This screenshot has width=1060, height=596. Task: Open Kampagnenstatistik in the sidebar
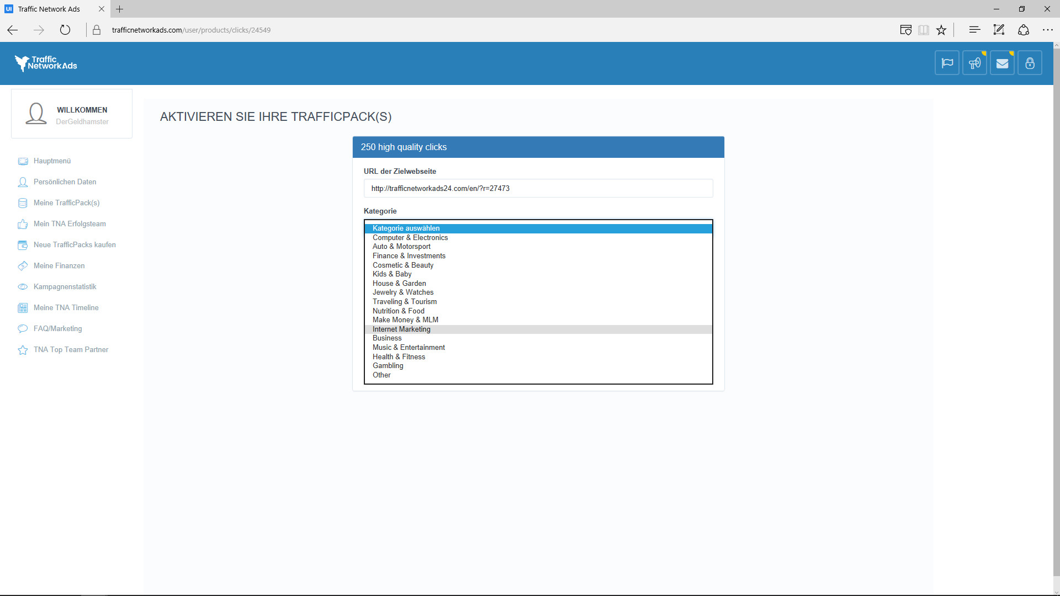click(x=65, y=287)
